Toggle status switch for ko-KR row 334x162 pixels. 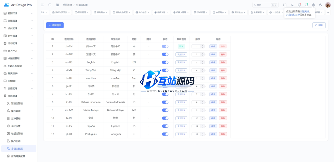point(165,94)
